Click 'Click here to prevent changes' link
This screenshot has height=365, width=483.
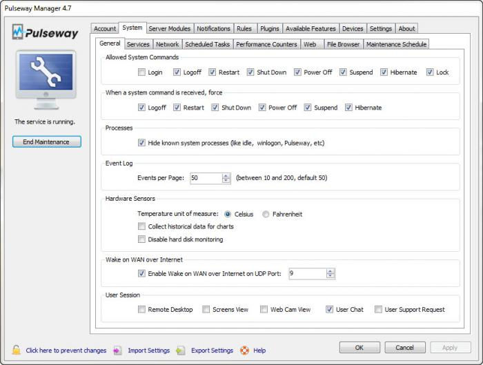[x=66, y=351]
